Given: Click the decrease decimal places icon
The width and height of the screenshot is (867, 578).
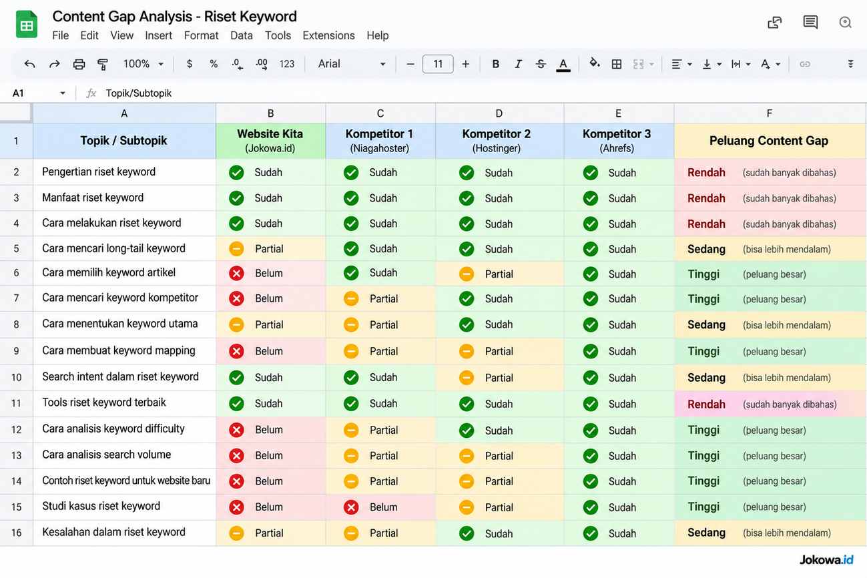Looking at the screenshot, I should click(238, 64).
